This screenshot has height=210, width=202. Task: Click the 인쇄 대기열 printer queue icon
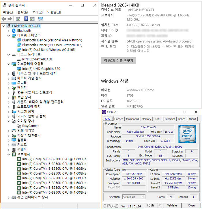[14, 131]
